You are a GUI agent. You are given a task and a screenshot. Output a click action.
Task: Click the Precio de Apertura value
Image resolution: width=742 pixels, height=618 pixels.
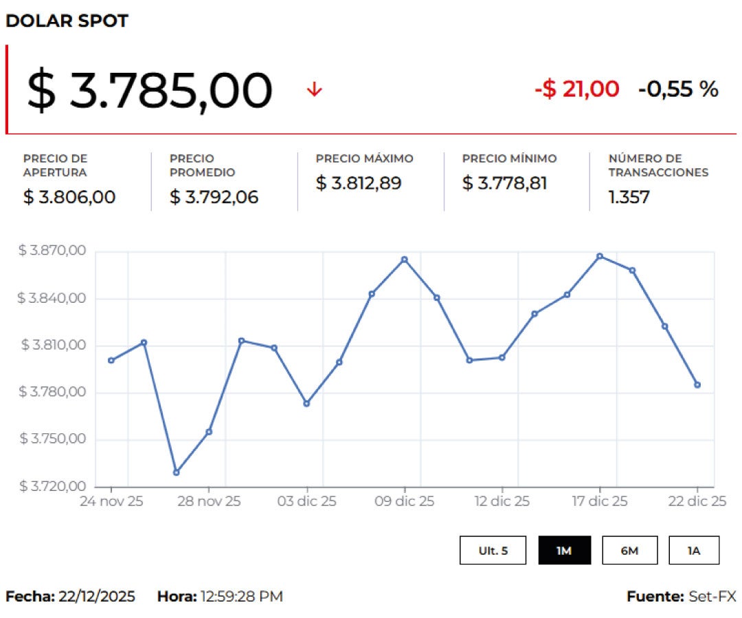(69, 198)
